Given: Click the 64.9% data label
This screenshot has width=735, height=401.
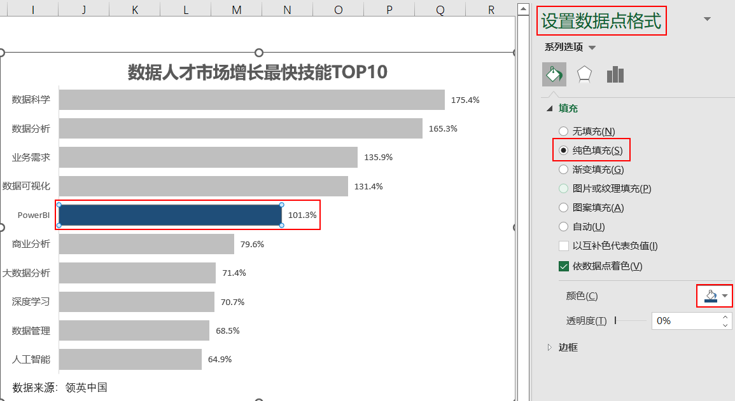Looking at the screenshot, I should 220,359.
